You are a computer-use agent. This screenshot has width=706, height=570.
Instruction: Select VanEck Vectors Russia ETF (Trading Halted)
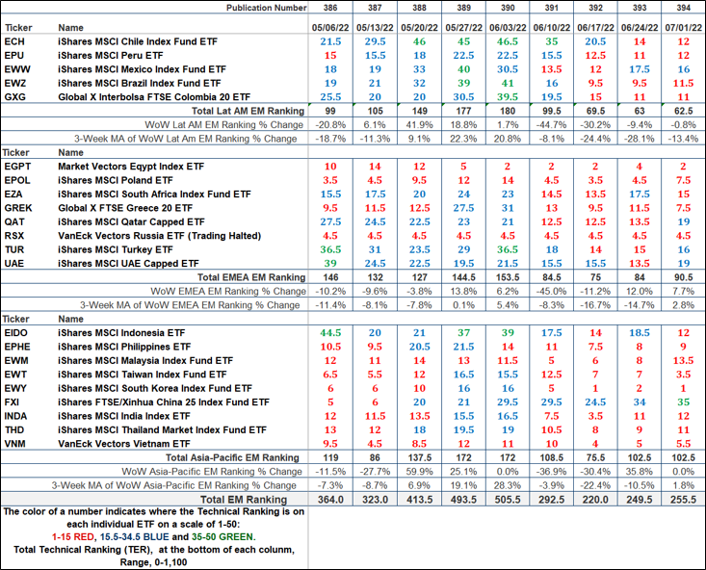tap(159, 236)
